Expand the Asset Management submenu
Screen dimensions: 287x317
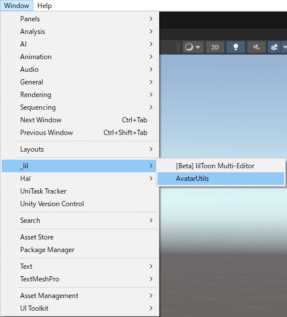coord(80,296)
